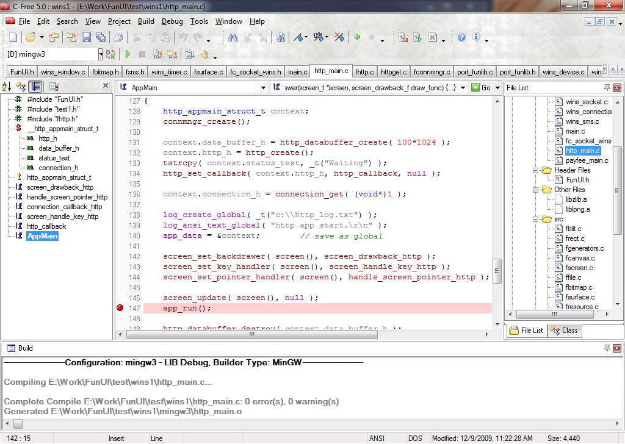This screenshot has height=444, width=625.
Task: Switch to the fhttp.c editor tab
Action: pos(364,72)
